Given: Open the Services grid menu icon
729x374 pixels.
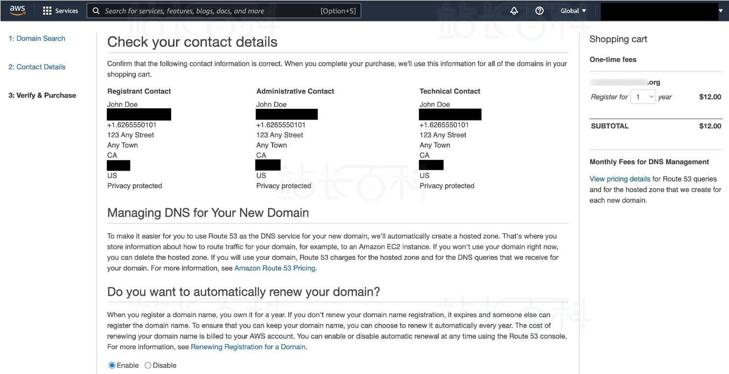Looking at the screenshot, I should [x=47, y=11].
